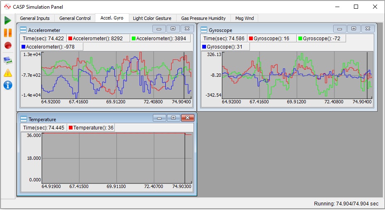Image resolution: width=385 pixels, height=210 pixels.
Task: Click red Accelerometer legend swatch
Action: click(x=70, y=38)
